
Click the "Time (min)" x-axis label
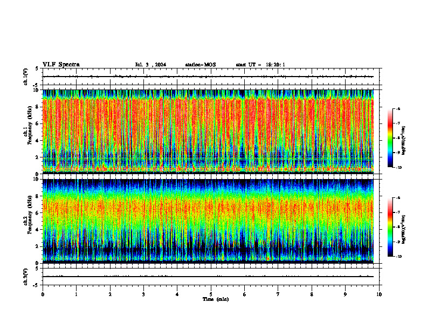pyautogui.click(x=216, y=299)
